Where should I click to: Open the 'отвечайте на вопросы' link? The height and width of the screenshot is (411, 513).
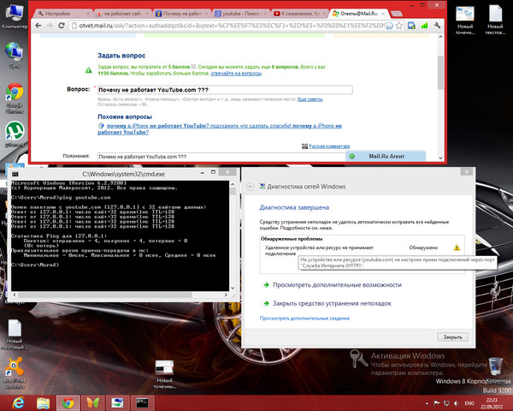tap(236, 74)
